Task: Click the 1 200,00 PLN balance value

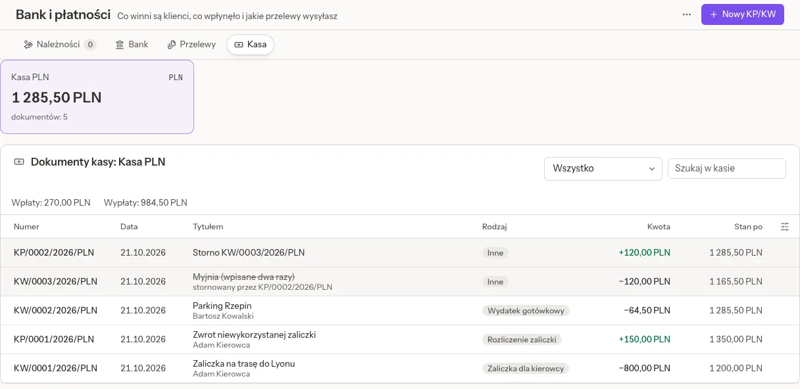Action: click(736, 369)
